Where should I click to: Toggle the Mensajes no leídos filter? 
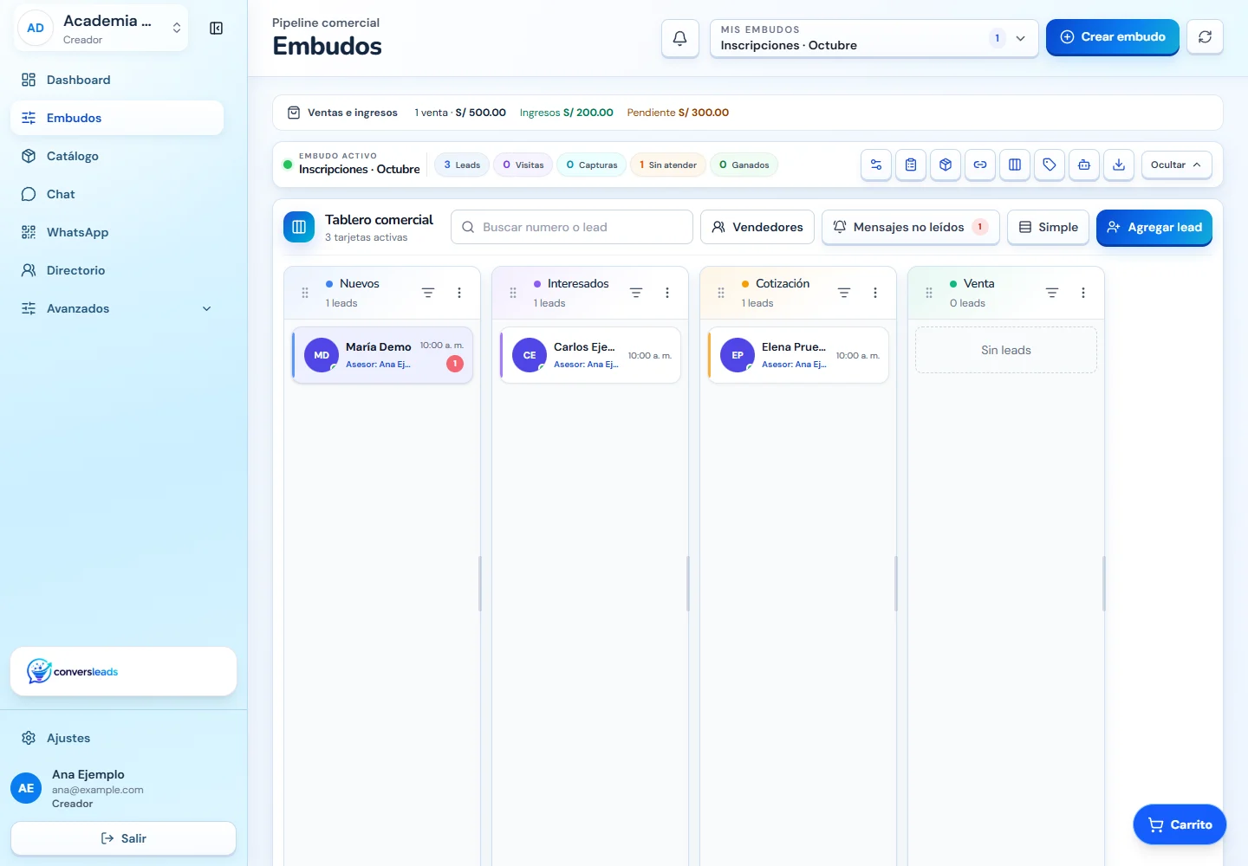point(910,227)
